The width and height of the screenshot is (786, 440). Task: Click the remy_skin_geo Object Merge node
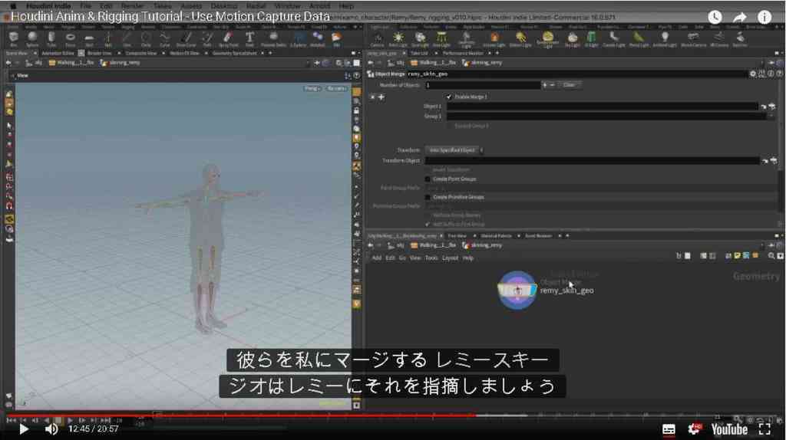point(517,291)
